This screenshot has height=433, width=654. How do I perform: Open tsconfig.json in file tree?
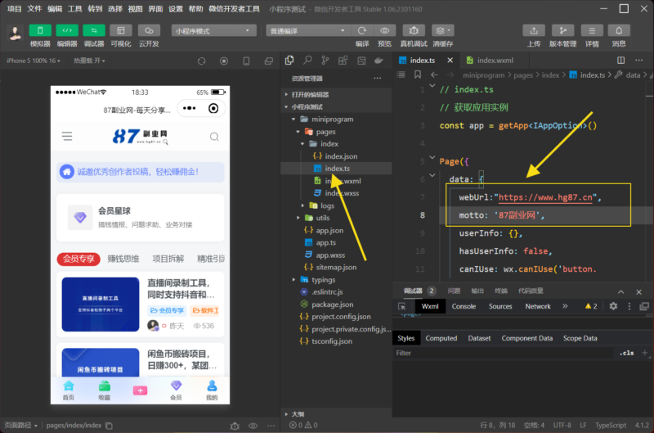(332, 341)
